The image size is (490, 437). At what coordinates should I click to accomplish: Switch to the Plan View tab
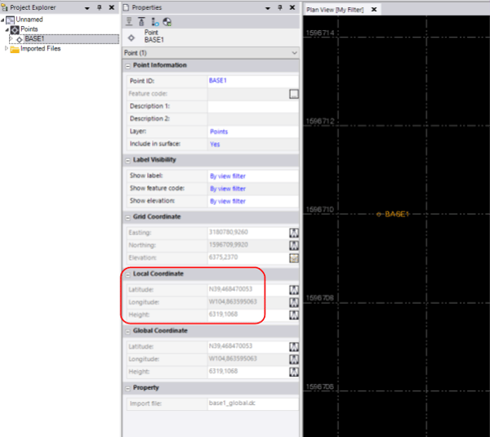coord(335,9)
